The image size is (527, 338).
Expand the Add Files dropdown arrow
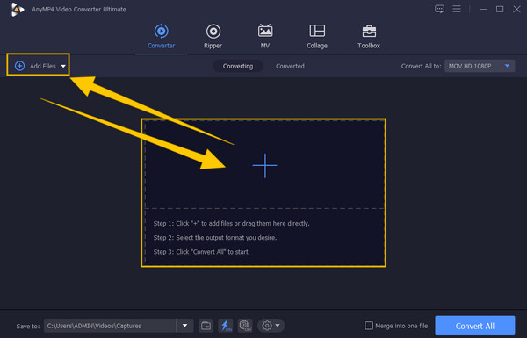(63, 66)
